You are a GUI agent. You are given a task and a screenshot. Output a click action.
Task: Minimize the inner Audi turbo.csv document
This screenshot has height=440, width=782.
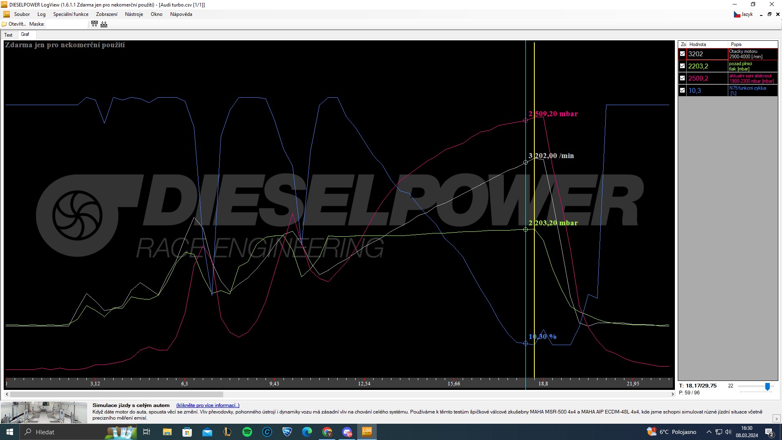tap(761, 14)
